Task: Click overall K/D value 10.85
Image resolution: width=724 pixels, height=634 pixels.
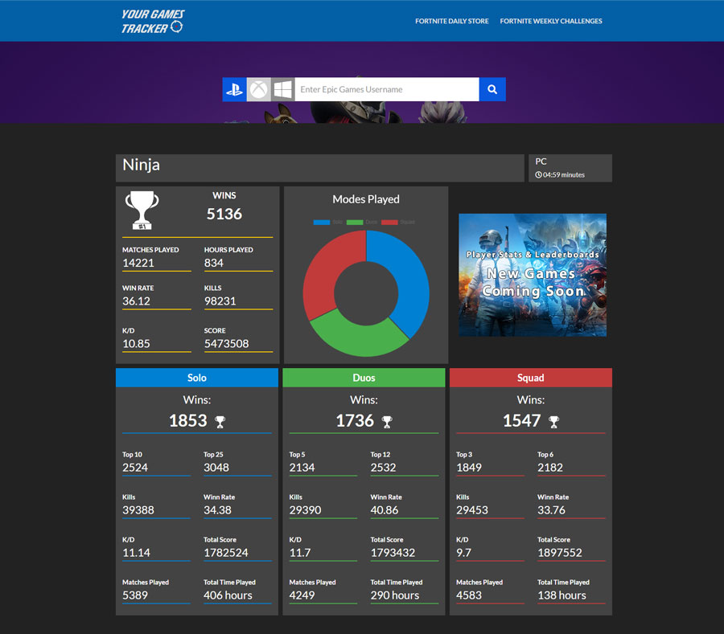Action: [x=136, y=343]
